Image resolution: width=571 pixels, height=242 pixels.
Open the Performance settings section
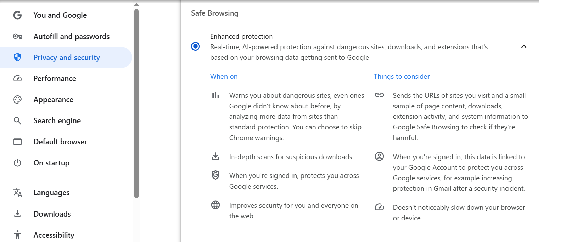(55, 78)
